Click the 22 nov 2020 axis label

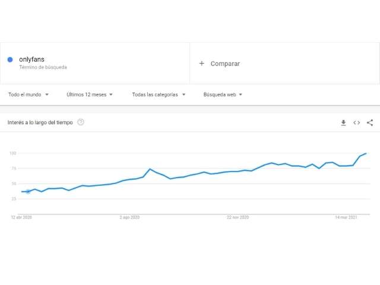[237, 218]
